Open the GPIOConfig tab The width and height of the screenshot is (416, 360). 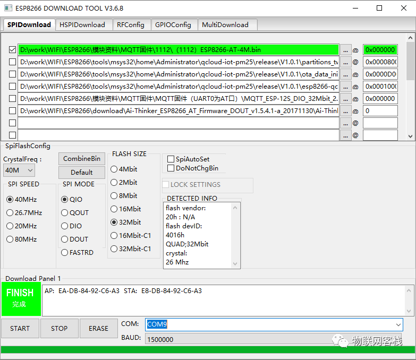(x=173, y=25)
